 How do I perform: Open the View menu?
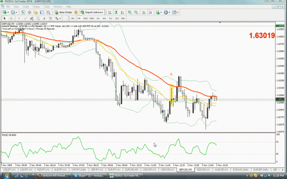pyautogui.click(x=16, y=6)
